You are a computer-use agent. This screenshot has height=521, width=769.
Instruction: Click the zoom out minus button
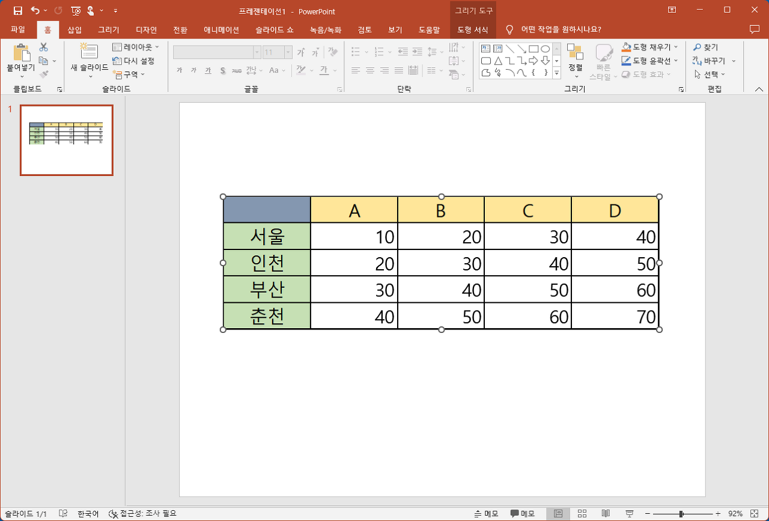click(x=646, y=514)
